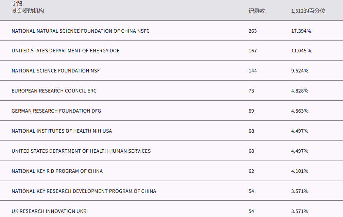Select National Key Research Development Program row
The width and height of the screenshot is (343, 217).
coord(84,191)
